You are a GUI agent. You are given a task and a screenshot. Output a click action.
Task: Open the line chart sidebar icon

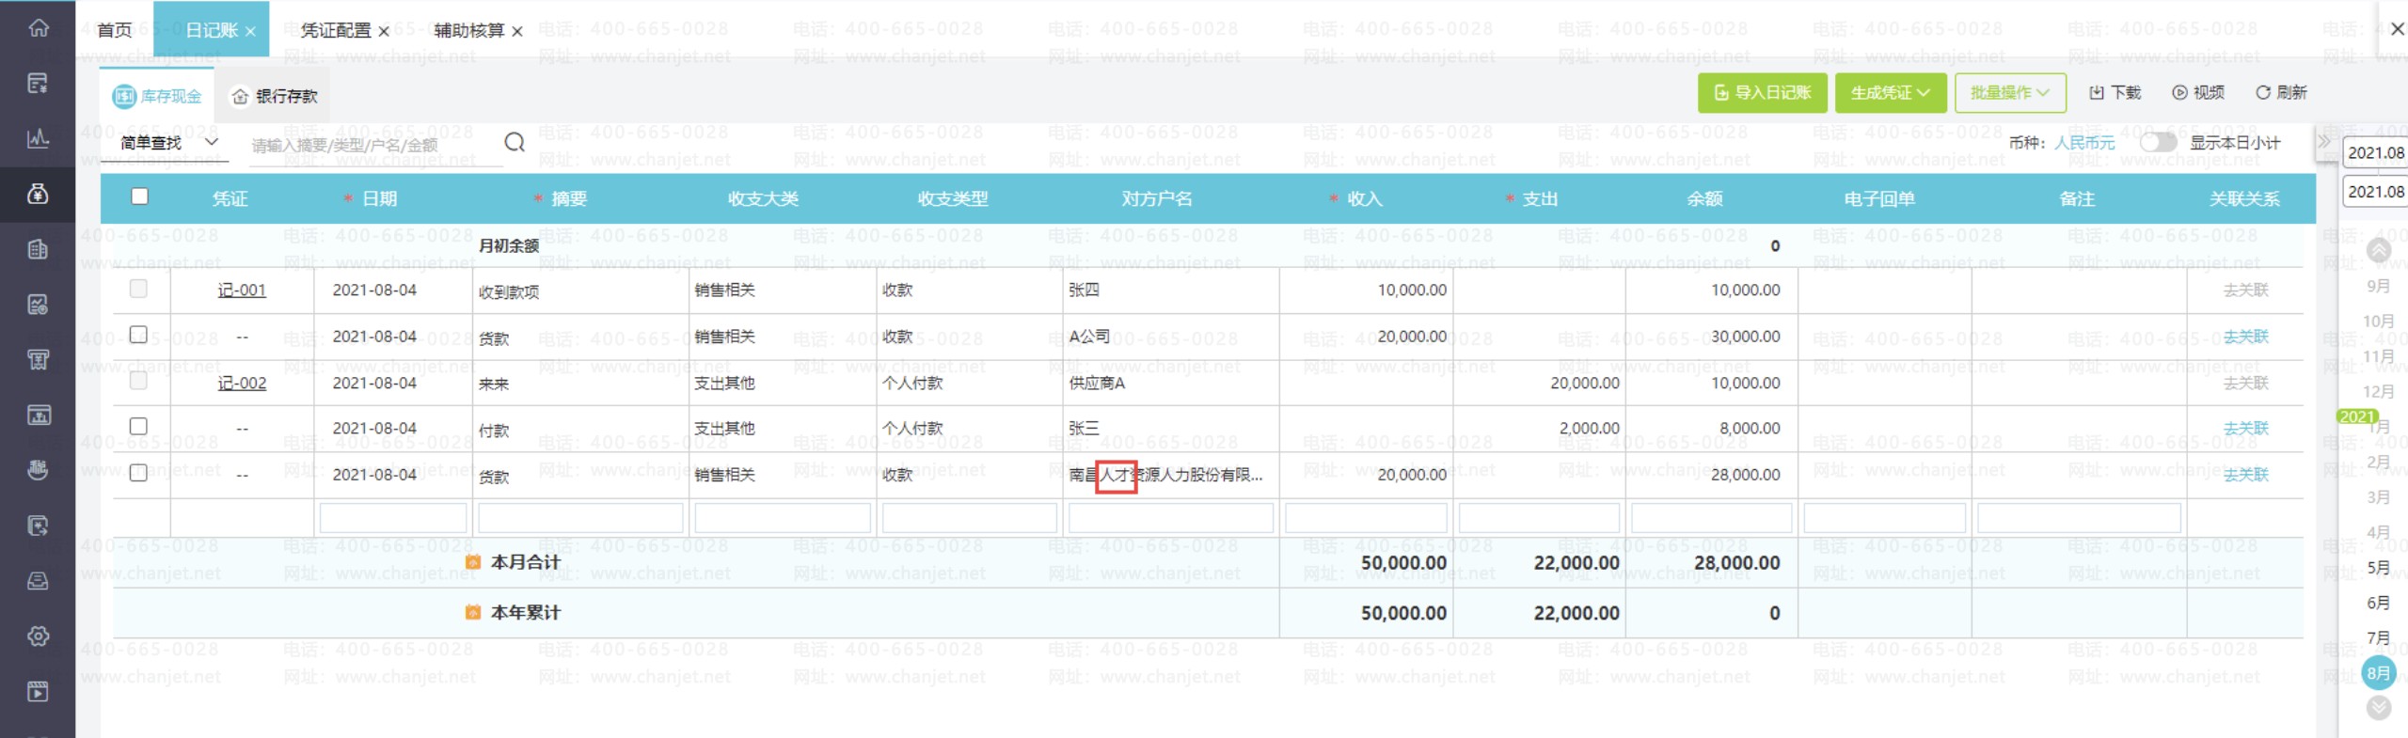38,139
